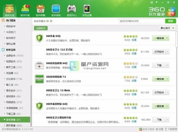
Task: Select the 聊天工具 (127) category
Action: [14, 67]
